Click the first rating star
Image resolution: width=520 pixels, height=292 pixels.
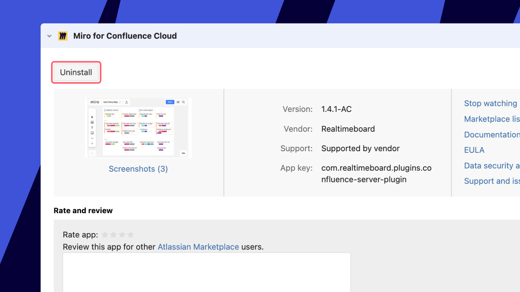(105, 234)
